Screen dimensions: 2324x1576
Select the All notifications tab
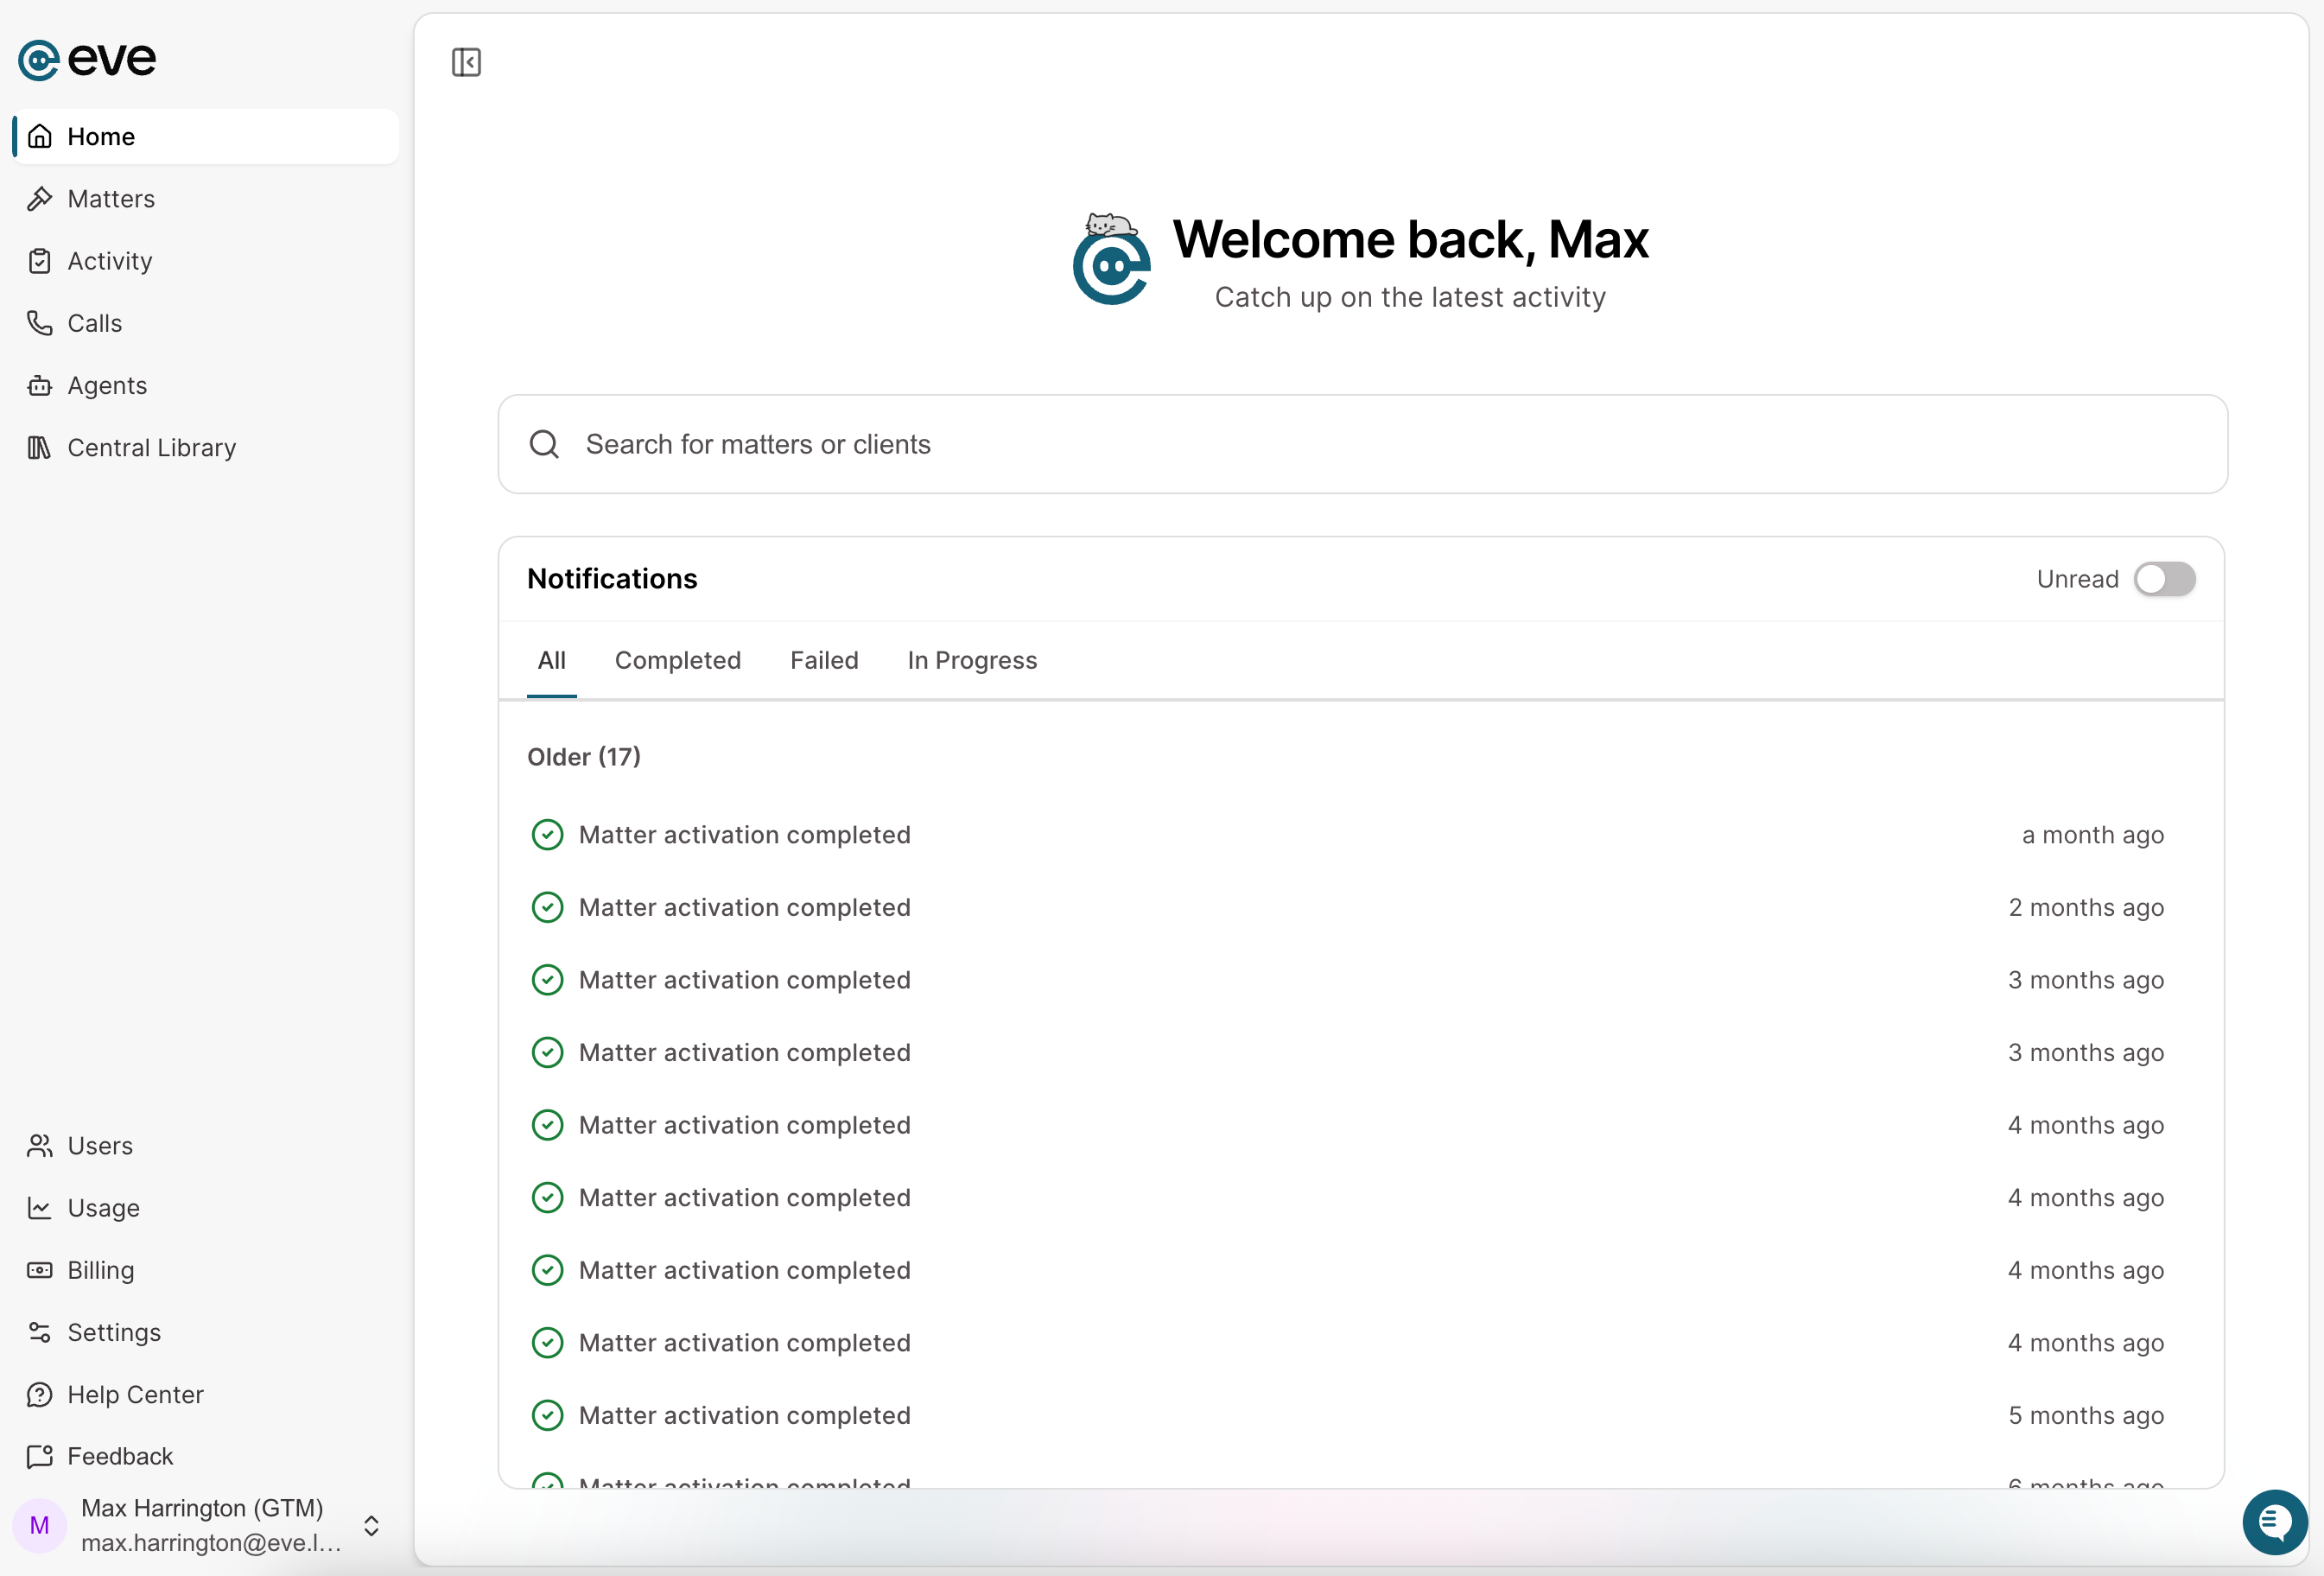[552, 660]
